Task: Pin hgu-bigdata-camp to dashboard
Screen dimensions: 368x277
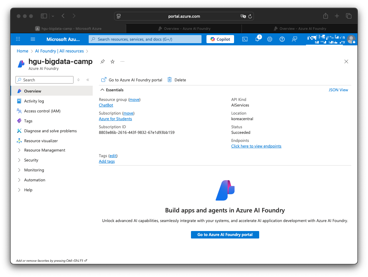Action: coord(103,61)
